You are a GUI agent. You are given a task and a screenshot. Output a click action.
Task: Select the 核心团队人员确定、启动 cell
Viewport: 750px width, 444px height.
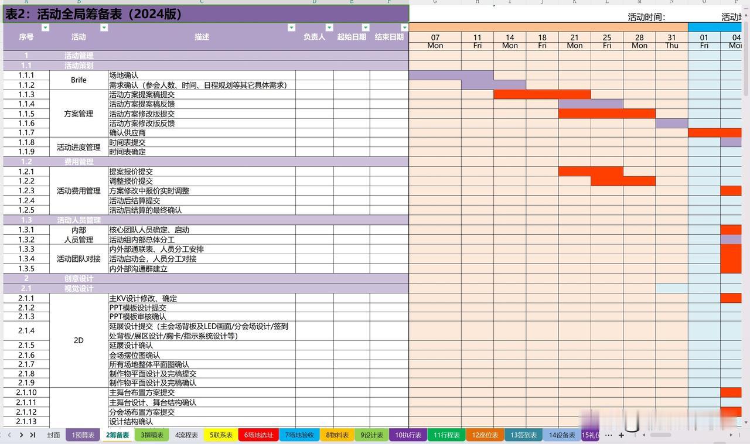202,230
